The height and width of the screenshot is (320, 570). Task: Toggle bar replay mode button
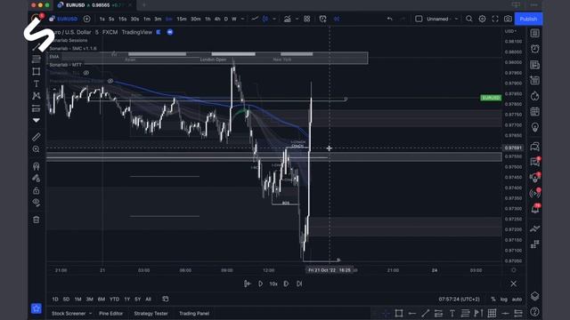(x=337, y=19)
